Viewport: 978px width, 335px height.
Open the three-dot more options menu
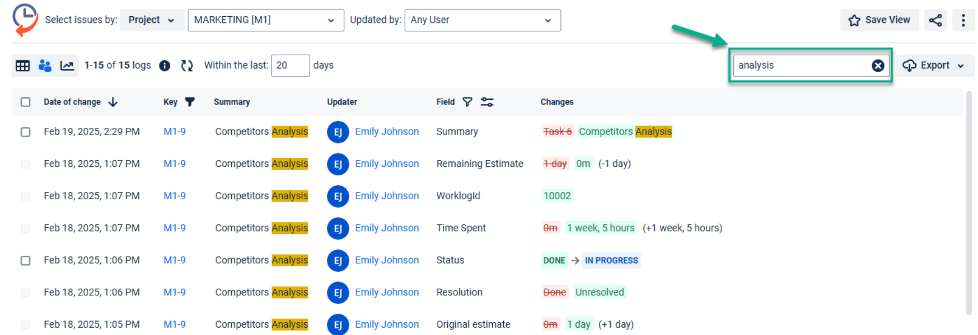[963, 21]
